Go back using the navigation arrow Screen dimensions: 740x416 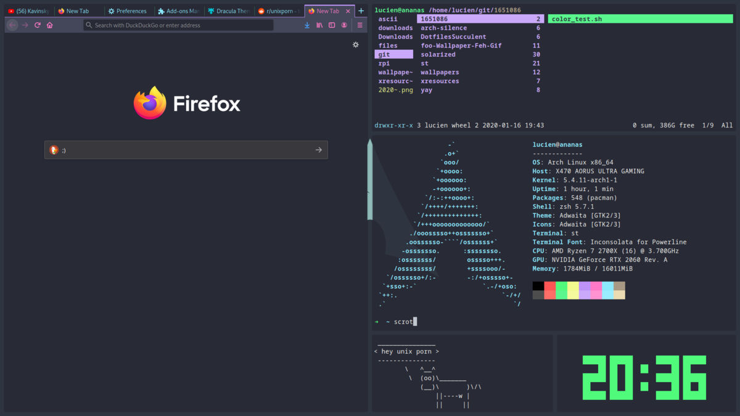[11, 25]
